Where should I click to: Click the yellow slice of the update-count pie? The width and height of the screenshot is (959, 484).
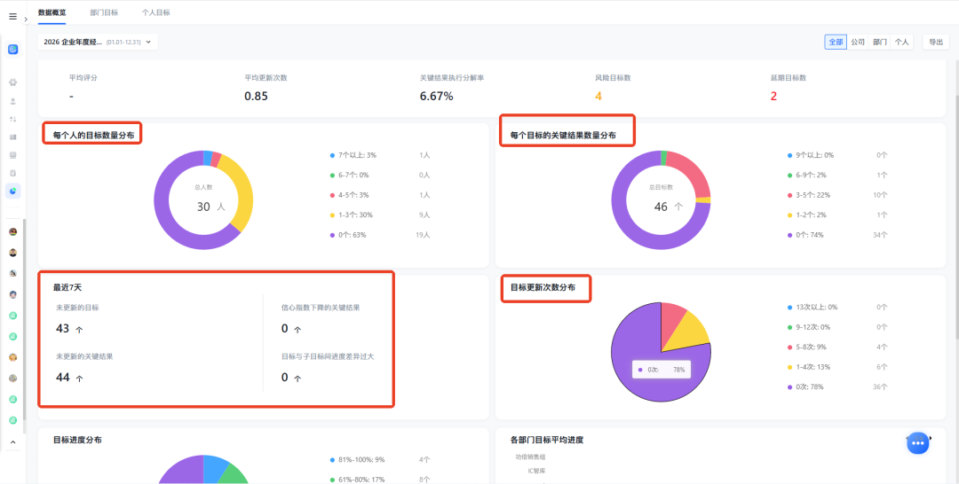point(691,333)
